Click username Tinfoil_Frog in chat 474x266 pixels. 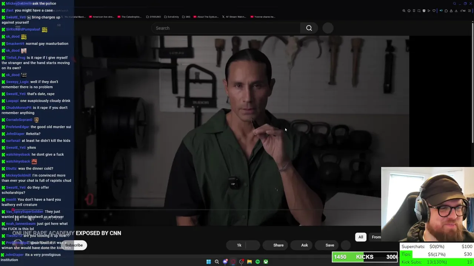(x=16, y=58)
